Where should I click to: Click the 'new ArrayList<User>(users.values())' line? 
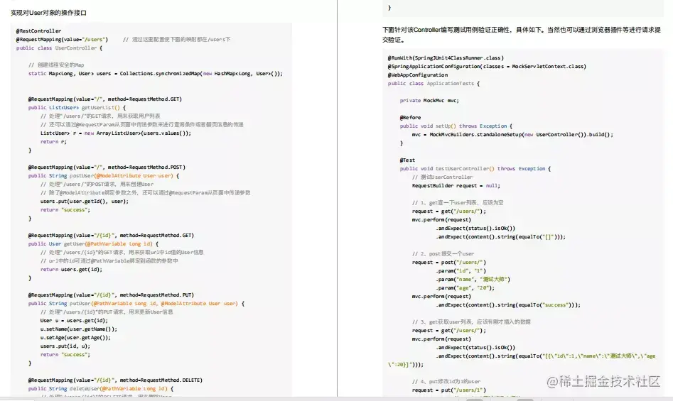click(116, 133)
